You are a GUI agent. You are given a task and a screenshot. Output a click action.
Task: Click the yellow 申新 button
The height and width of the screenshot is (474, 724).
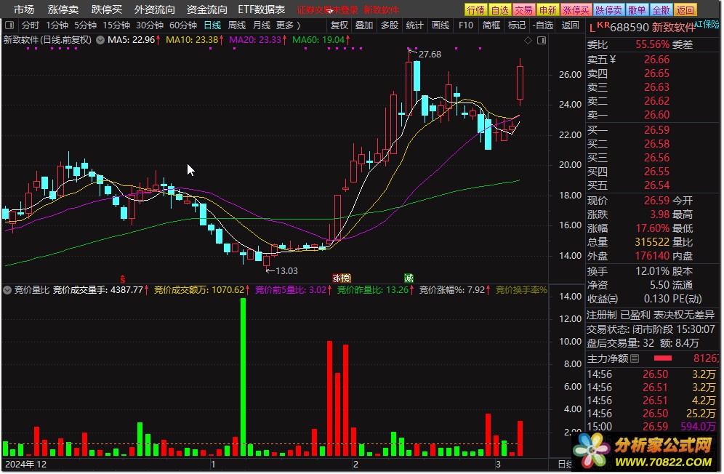click(x=547, y=9)
